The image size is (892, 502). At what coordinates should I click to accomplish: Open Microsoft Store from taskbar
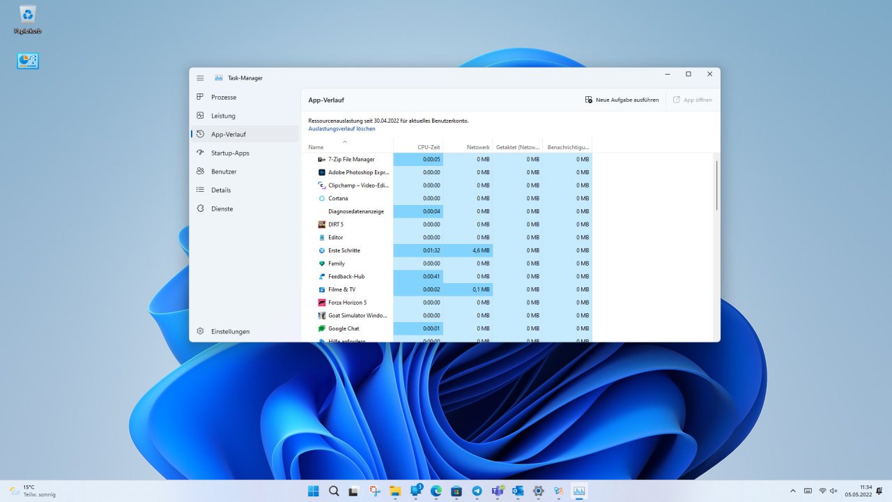click(456, 491)
